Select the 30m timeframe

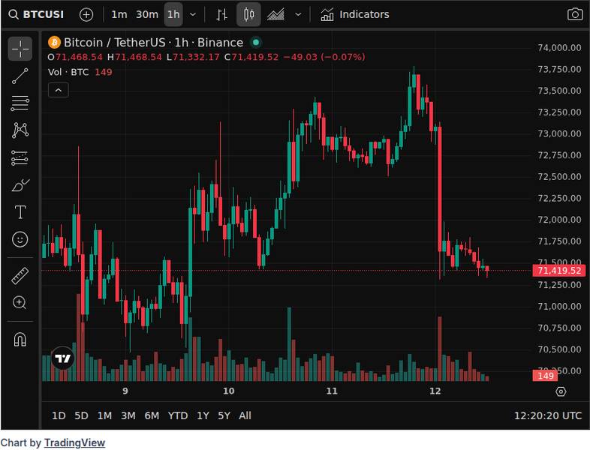pyautogui.click(x=146, y=15)
